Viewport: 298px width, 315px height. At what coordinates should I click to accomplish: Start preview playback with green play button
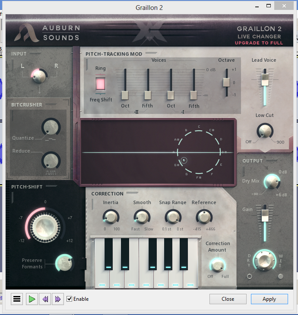[32, 299]
